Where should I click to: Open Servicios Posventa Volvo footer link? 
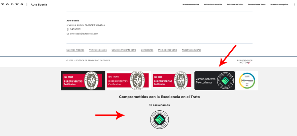click(x=124, y=50)
